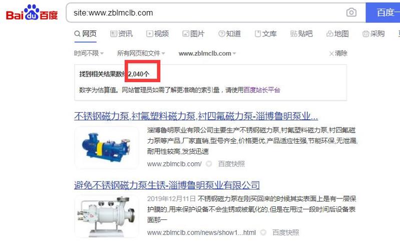Open the 图片 images tab

193,34
